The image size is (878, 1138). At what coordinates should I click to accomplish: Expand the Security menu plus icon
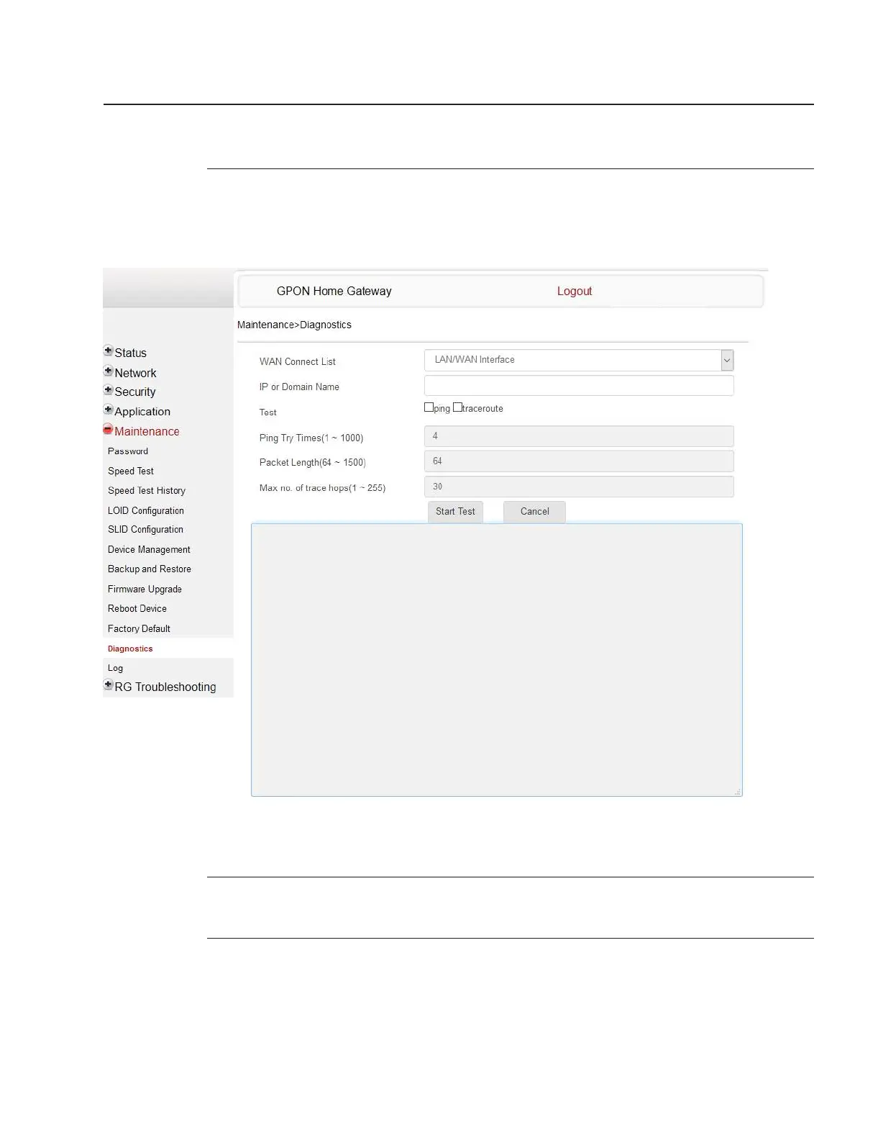click(x=108, y=390)
